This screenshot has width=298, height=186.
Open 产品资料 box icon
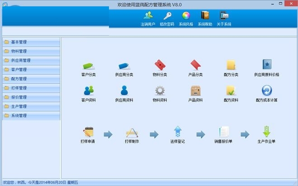click(195, 91)
